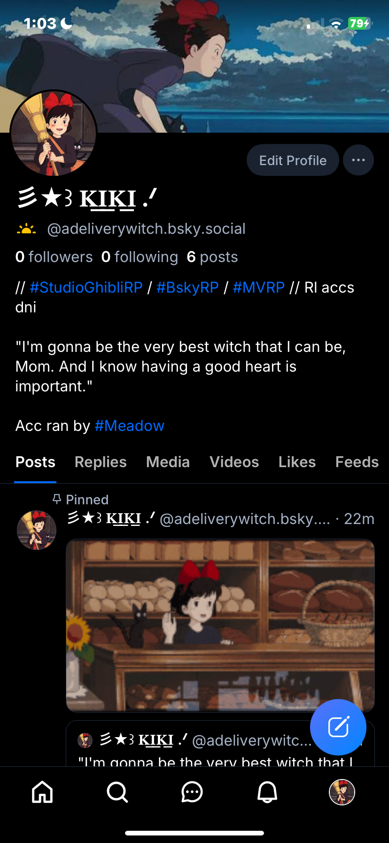
Task: View the 0 followers list
Action: point(54,257)
